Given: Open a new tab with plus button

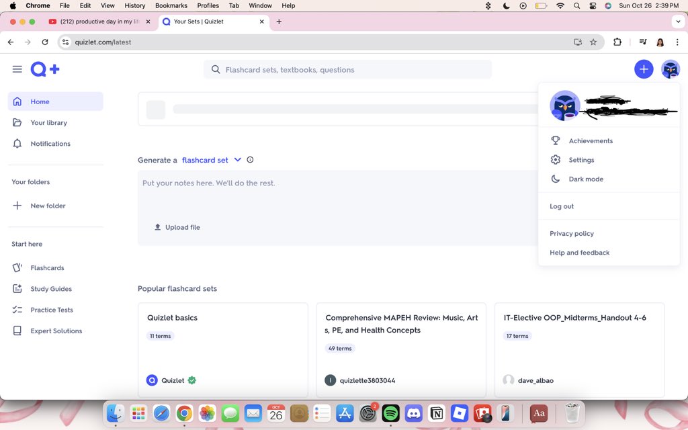Looking at the screenshot, I should pos(279,21).
